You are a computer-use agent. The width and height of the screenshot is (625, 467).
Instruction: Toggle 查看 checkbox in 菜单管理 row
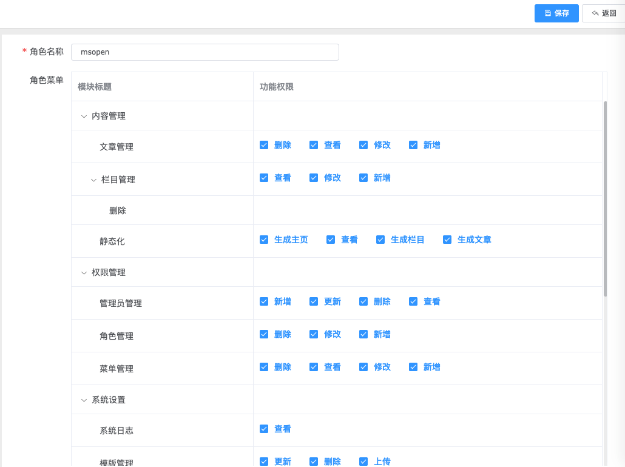pyautogui.click(x=314, y=367)
